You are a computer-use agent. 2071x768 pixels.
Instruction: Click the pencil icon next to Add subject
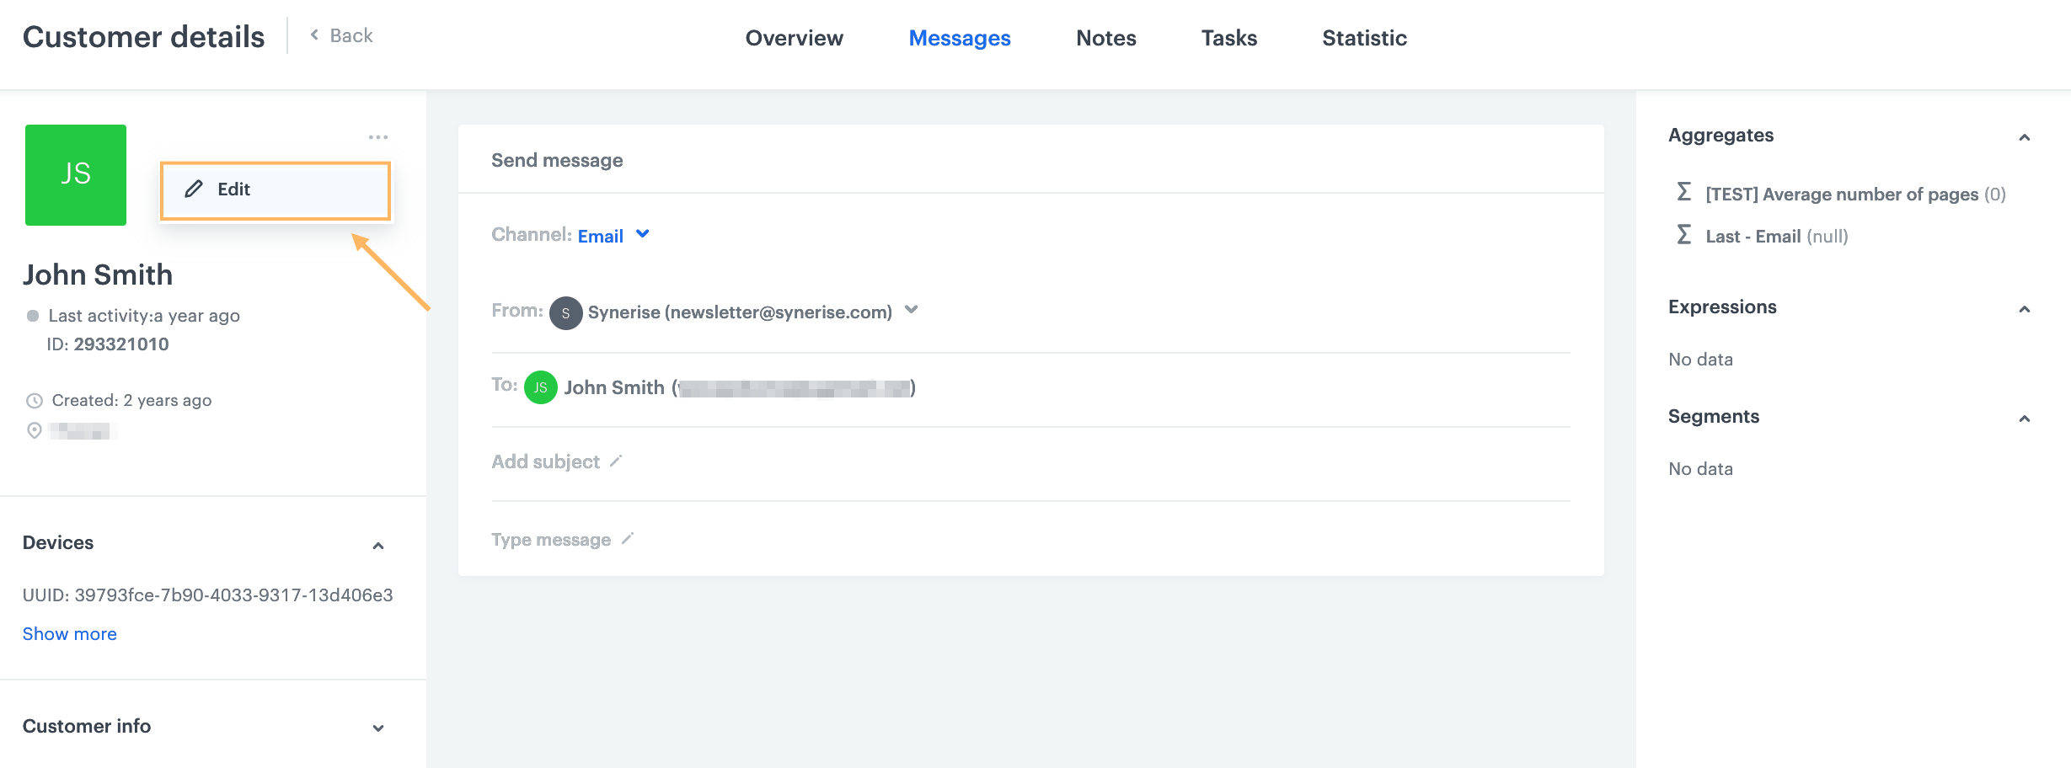coord(616,461)
